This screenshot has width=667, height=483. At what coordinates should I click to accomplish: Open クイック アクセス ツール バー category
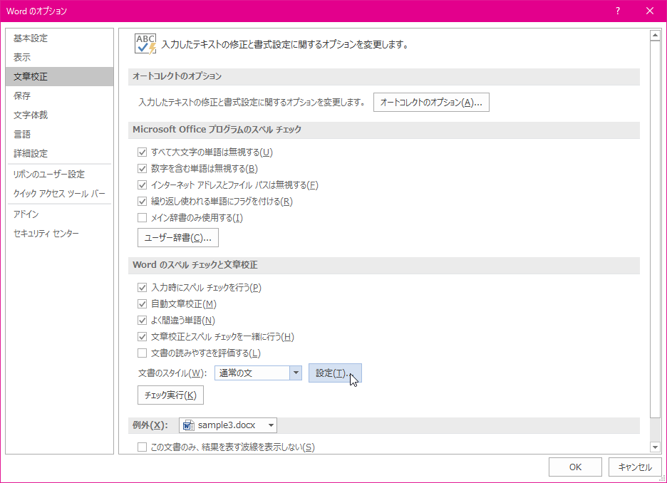click(60, 194)
